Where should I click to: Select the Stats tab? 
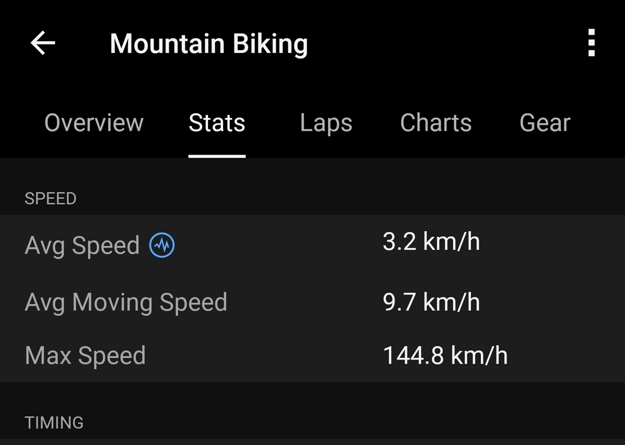coord(217,122)
